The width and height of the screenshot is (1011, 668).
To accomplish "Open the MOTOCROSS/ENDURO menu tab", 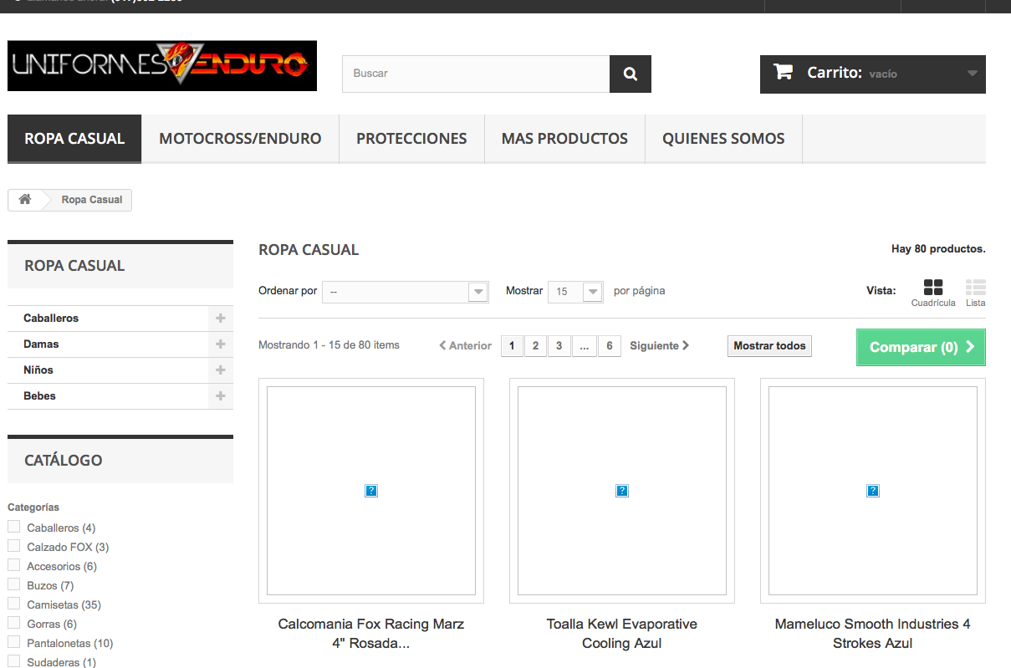I will click(240, 139).
